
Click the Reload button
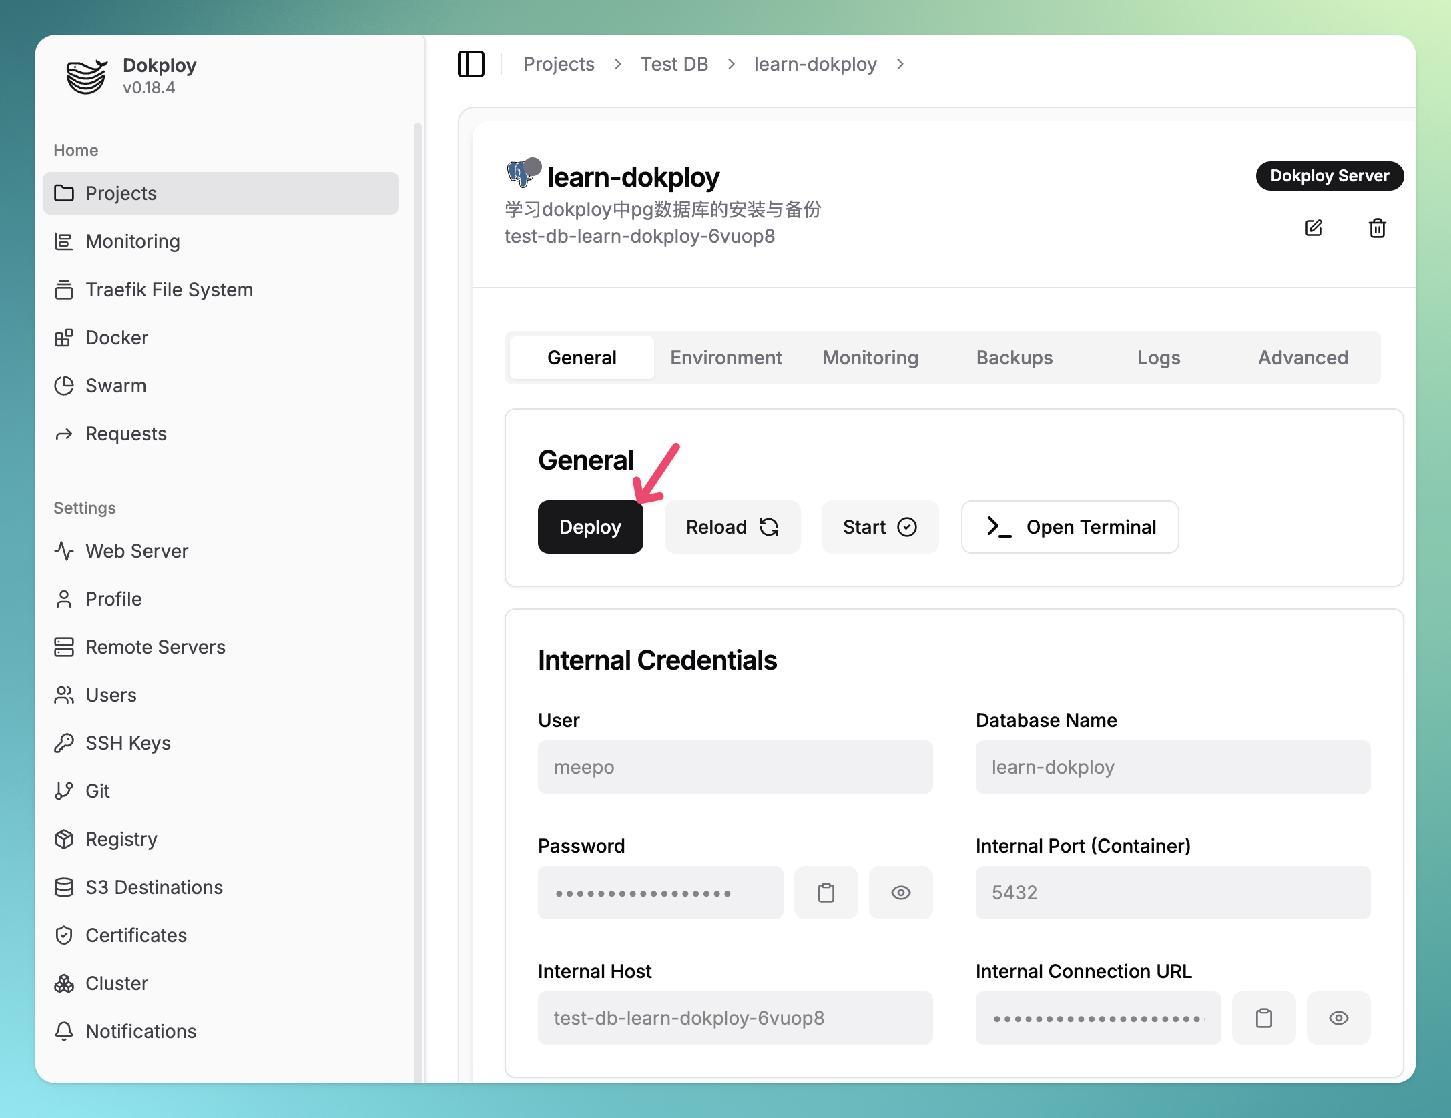[x=733, y=527]
